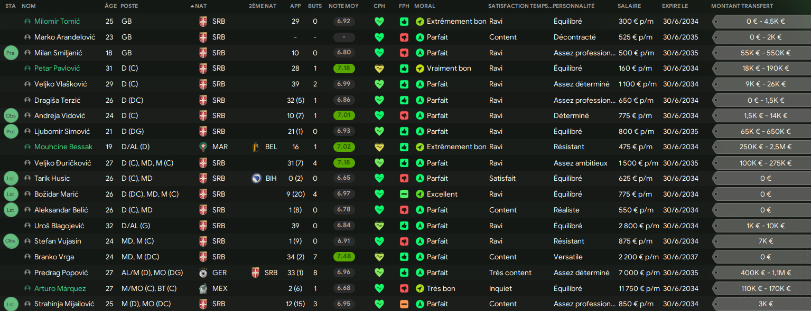Click the Lst status badge beside Tarik Husic
Screen dimensions: 811x311
[11, 178]
